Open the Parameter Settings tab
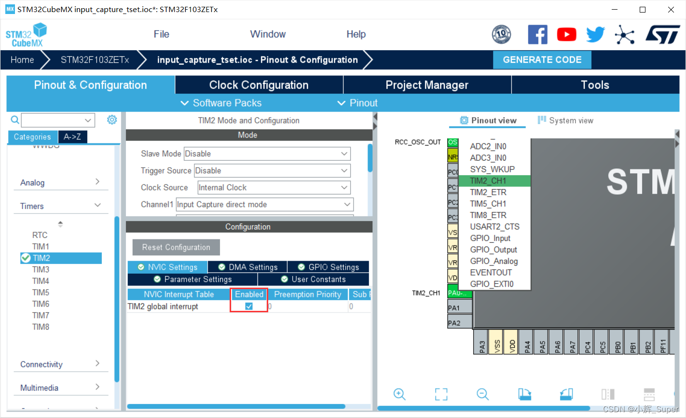Image resolution: width=686 pixels, height=418 pixels. coord(192,279)
